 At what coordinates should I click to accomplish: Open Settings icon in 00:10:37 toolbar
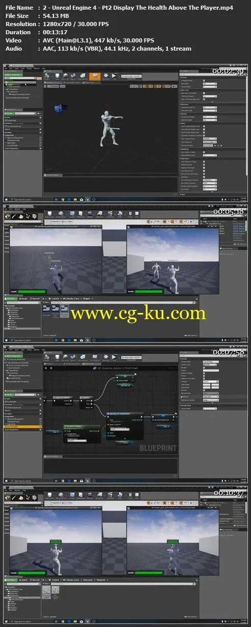[90, 496]
